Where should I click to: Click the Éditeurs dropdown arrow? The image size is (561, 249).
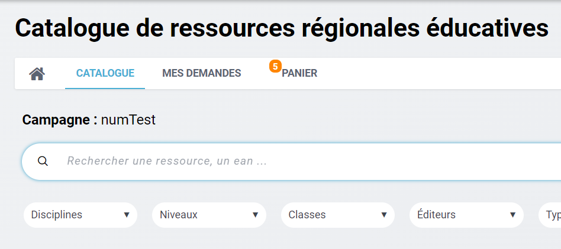pyautogui.click(x=513, y=215)
